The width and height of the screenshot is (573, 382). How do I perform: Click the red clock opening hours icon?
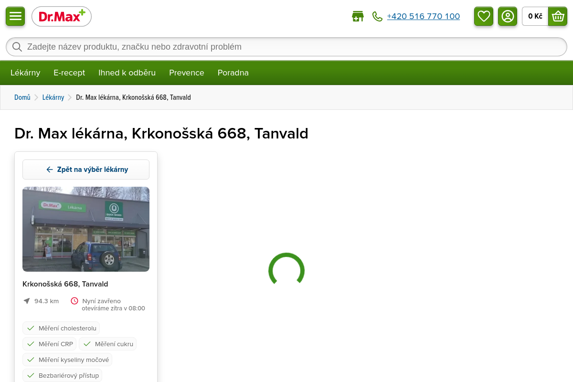click(74, 301)
